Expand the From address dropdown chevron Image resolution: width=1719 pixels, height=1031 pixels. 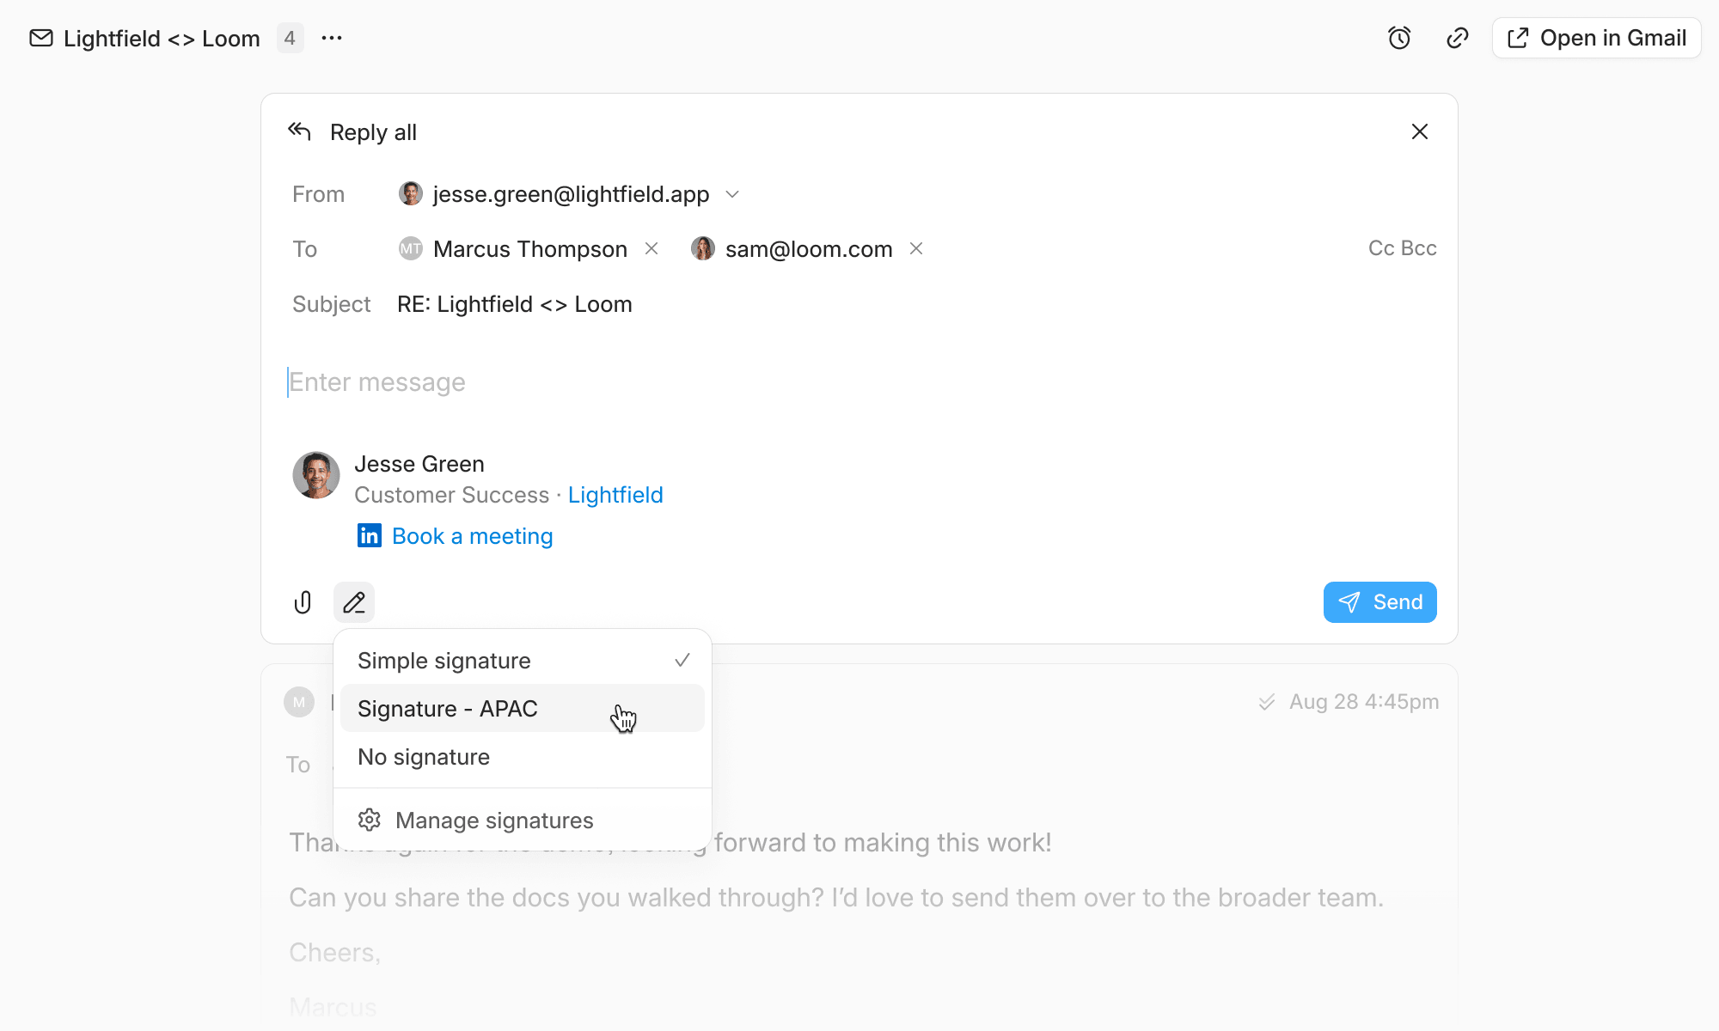click(732, 194)
